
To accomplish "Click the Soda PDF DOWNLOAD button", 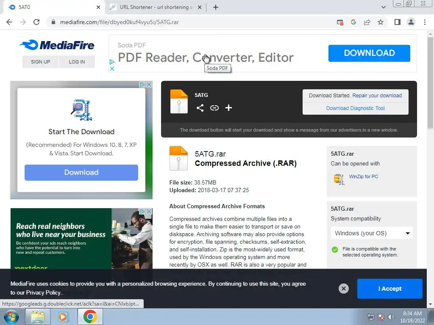I will tap(369, 53).
